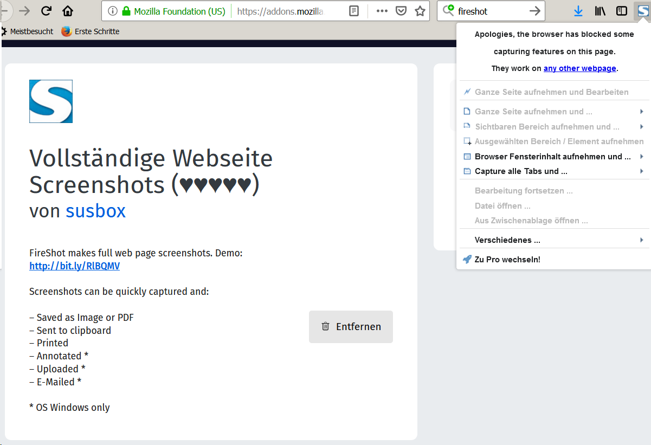This screenshot has height=445, width=651.
Task: Select Ganze Seite aufnehmen und Bearbeiten
Action: click(553, 92)
